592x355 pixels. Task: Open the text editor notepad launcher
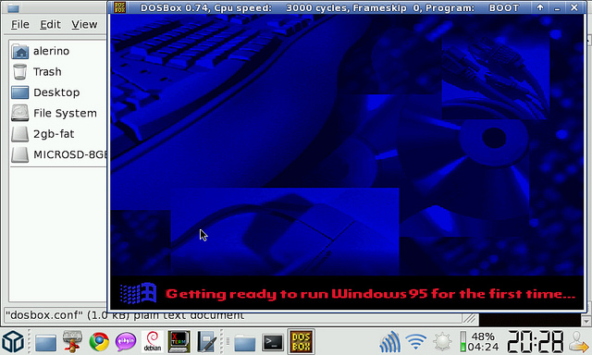pos(206,342)
